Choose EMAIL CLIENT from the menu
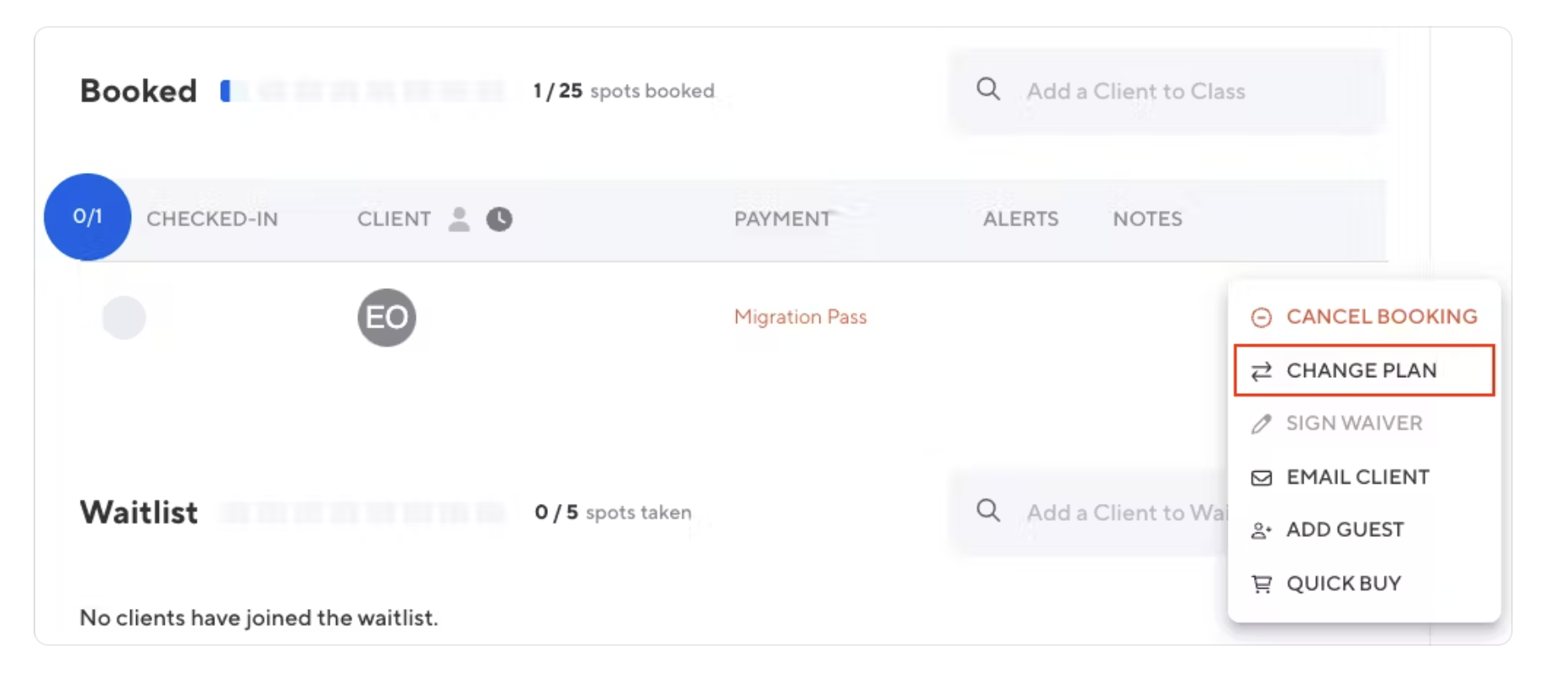The width and height of the screenshot is (1543, 687). (1357, 477)
